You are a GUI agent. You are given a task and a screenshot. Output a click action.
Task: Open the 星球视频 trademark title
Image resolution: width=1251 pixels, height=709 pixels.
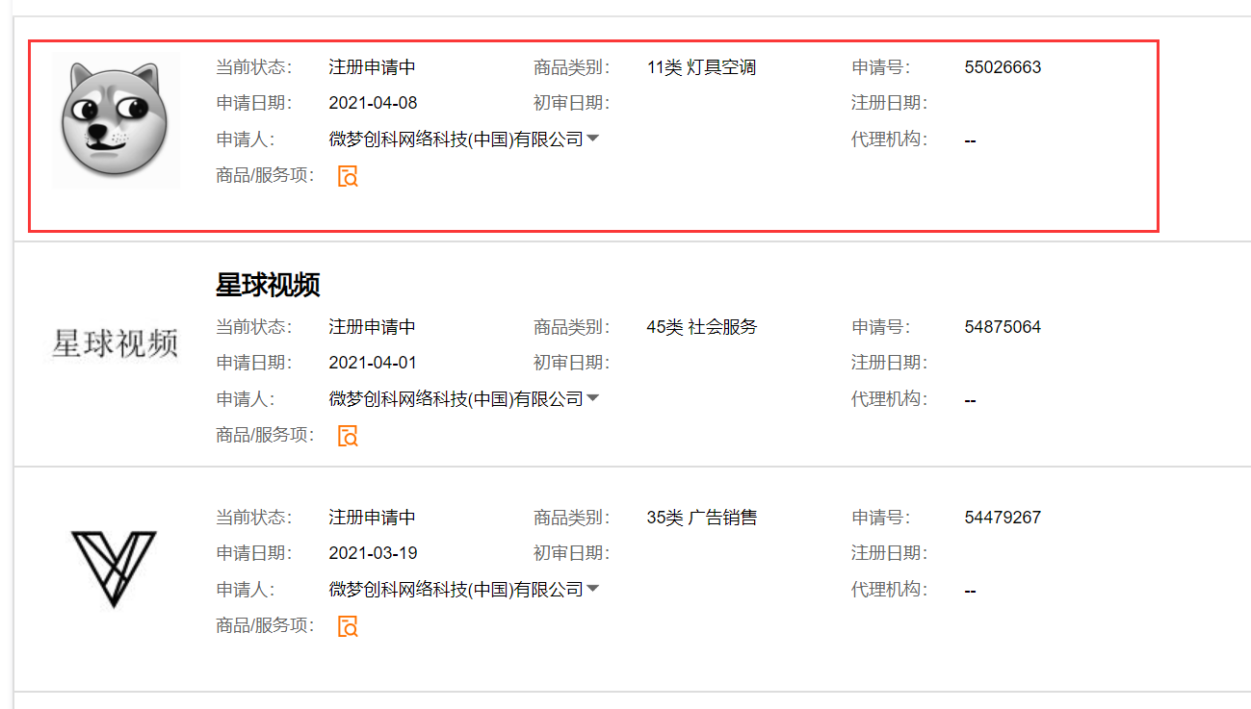coord(268,285)
